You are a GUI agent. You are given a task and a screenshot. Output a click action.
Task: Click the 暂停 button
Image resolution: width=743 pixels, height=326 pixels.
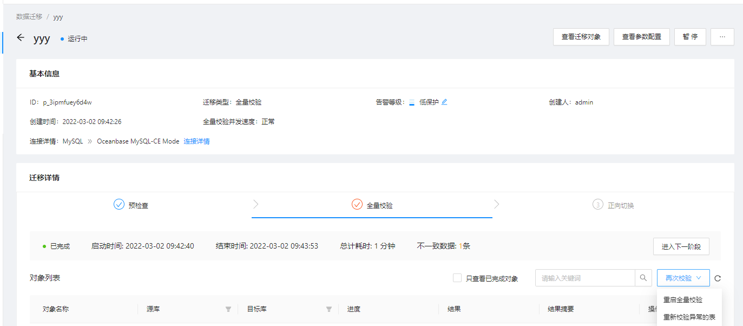690,37
